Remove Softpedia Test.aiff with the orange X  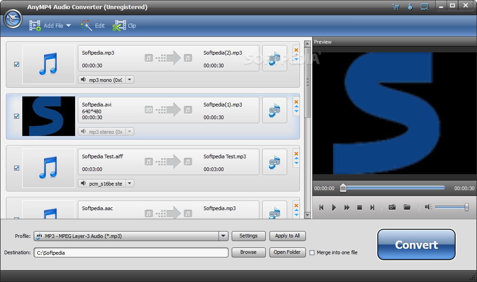pos(296,153)
